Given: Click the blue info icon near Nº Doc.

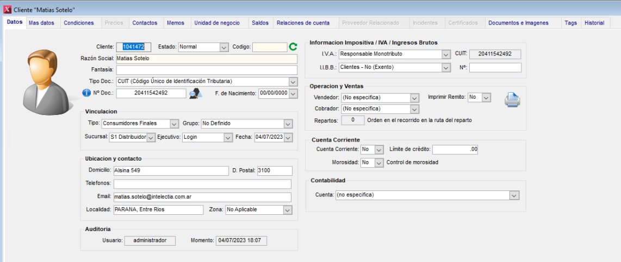Looking at the screenshot, I should (86, 93).
